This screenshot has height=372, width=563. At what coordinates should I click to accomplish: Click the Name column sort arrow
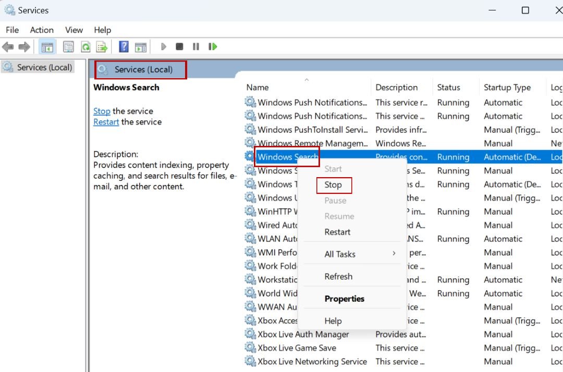[x=307, y=80]
